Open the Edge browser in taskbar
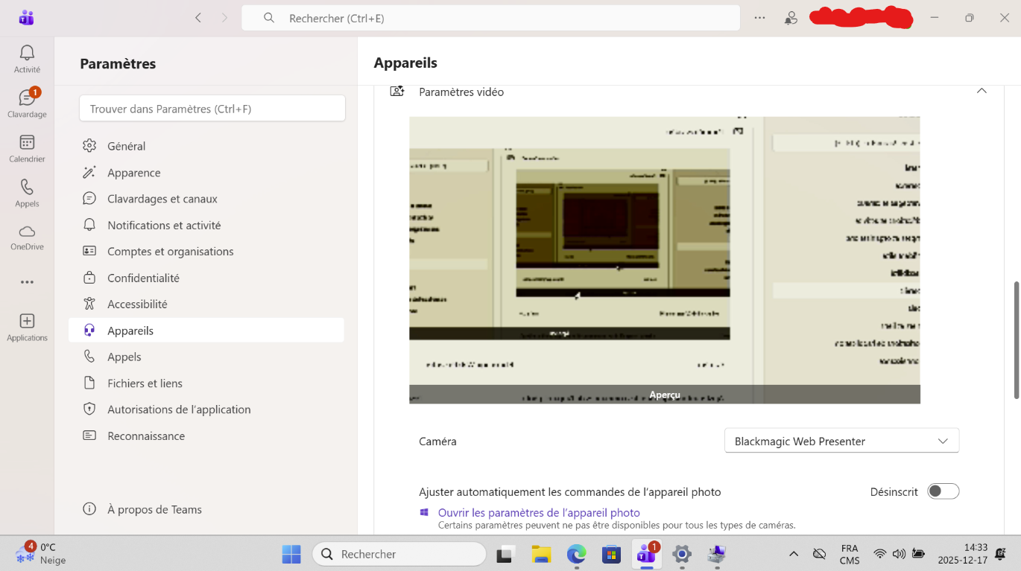The image size is (1021, 571). (576, 554)
